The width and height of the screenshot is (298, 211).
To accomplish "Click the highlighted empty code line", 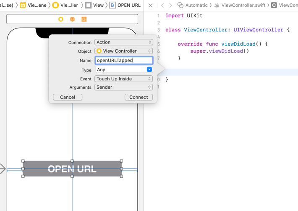I will (228, 72).
